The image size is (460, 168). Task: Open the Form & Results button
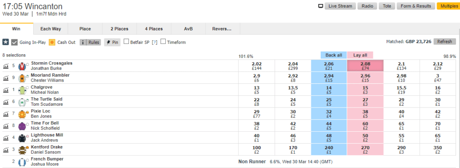[416, 6]
